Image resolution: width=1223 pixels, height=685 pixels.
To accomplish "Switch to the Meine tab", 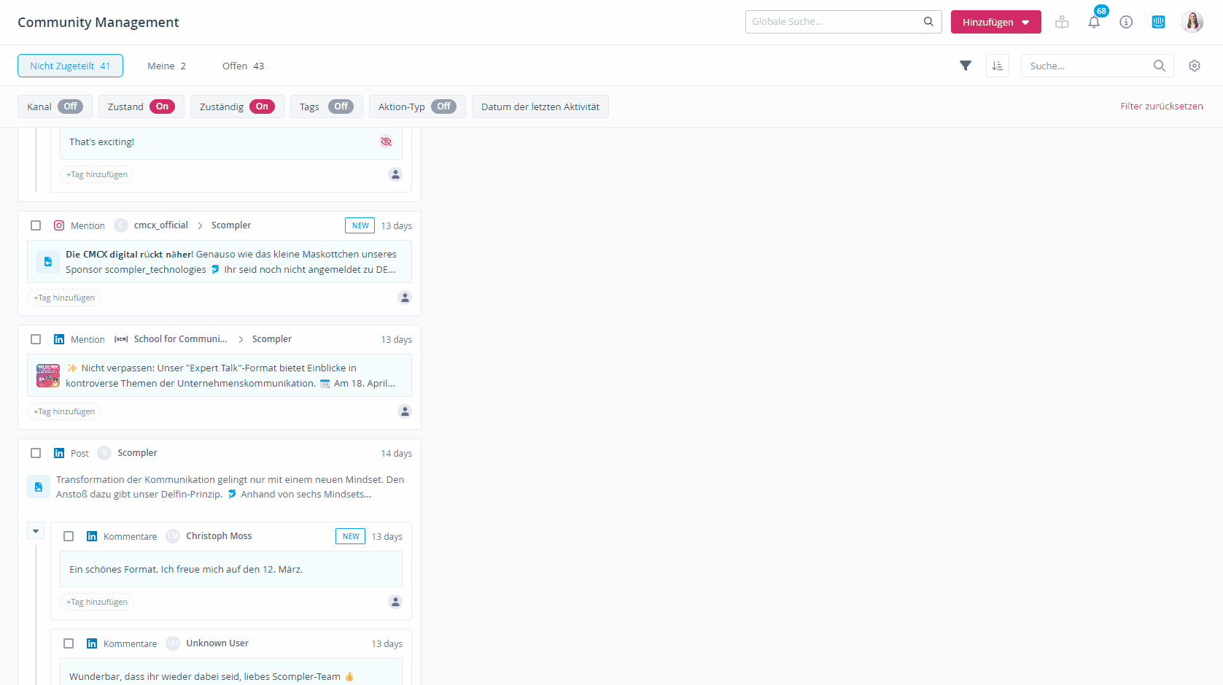I will 166,66.
